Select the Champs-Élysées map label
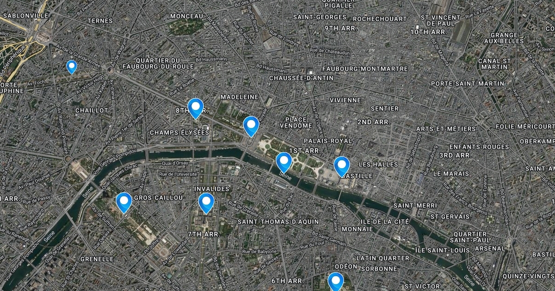Screen dimensions: 555x291 point(179,133)
